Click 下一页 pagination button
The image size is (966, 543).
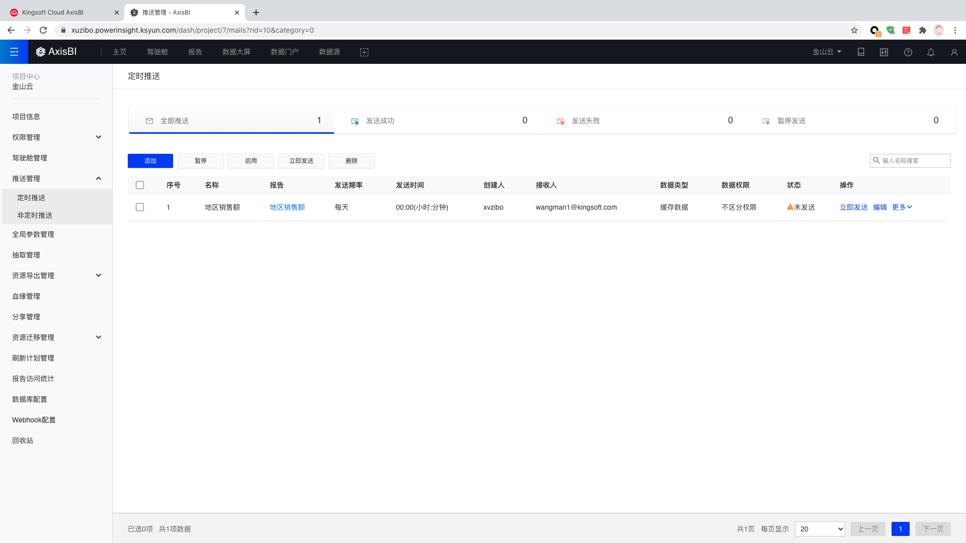933,529
